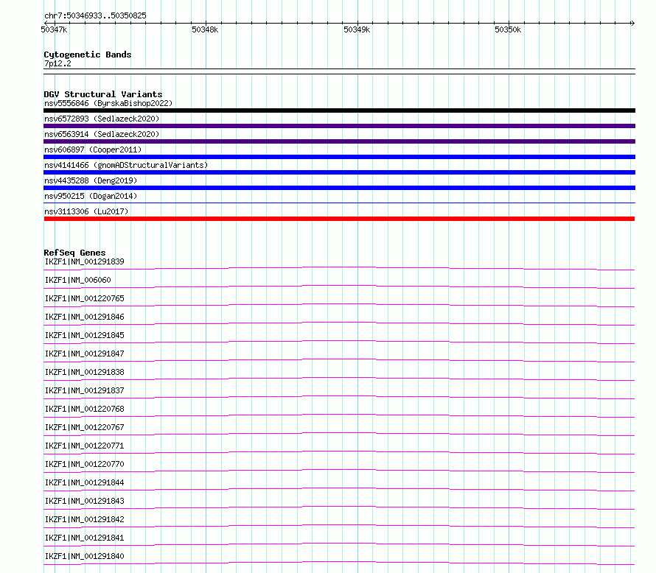
Task: Open variant nsv4141466 (gnomADStructuralVariants) label
Action: [126, 165]
